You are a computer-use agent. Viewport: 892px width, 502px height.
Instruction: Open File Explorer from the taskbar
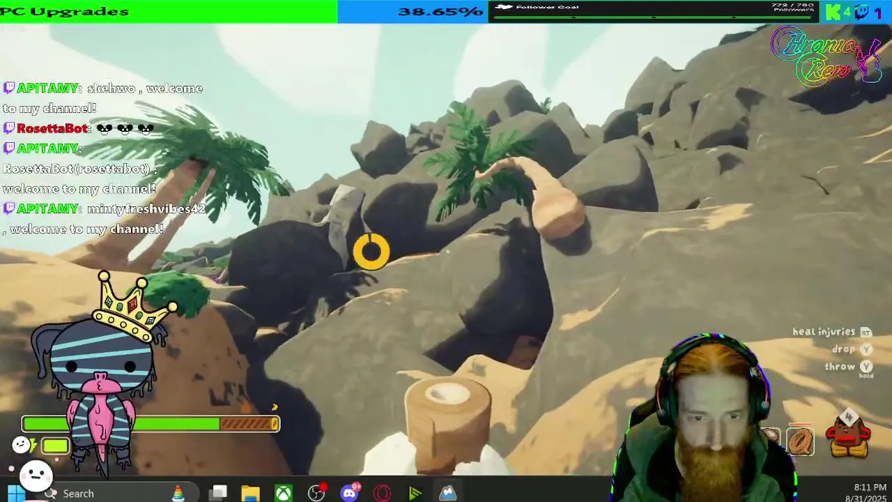pos(250,493)
